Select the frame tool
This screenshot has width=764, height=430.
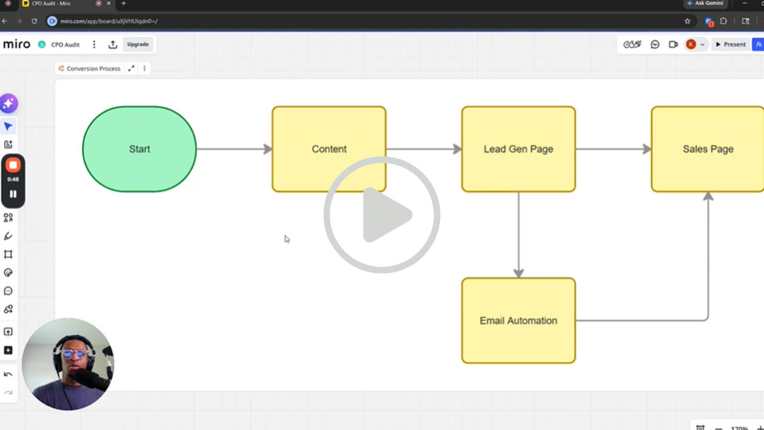[x=9, y=254]
